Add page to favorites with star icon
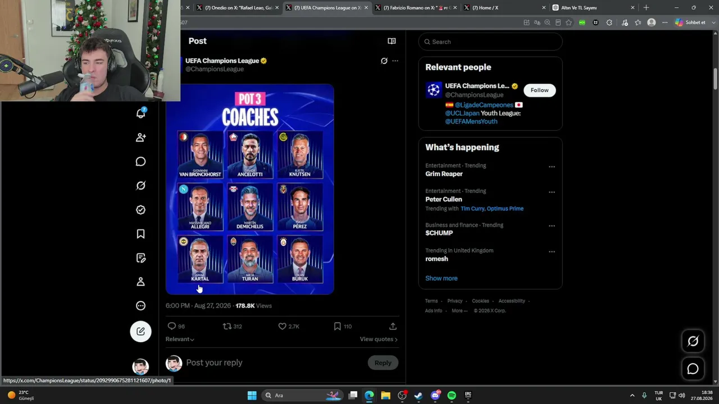The width and height of the screenshot is (719, 404). 568,22
